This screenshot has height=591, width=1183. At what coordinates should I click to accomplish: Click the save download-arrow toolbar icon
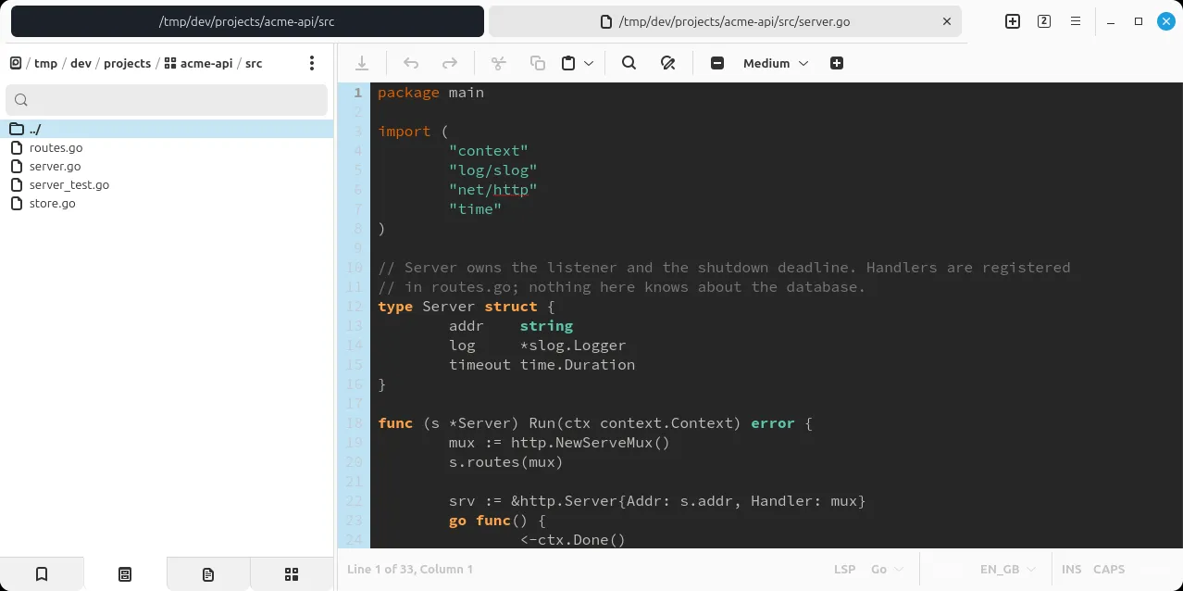click(362, 63)
